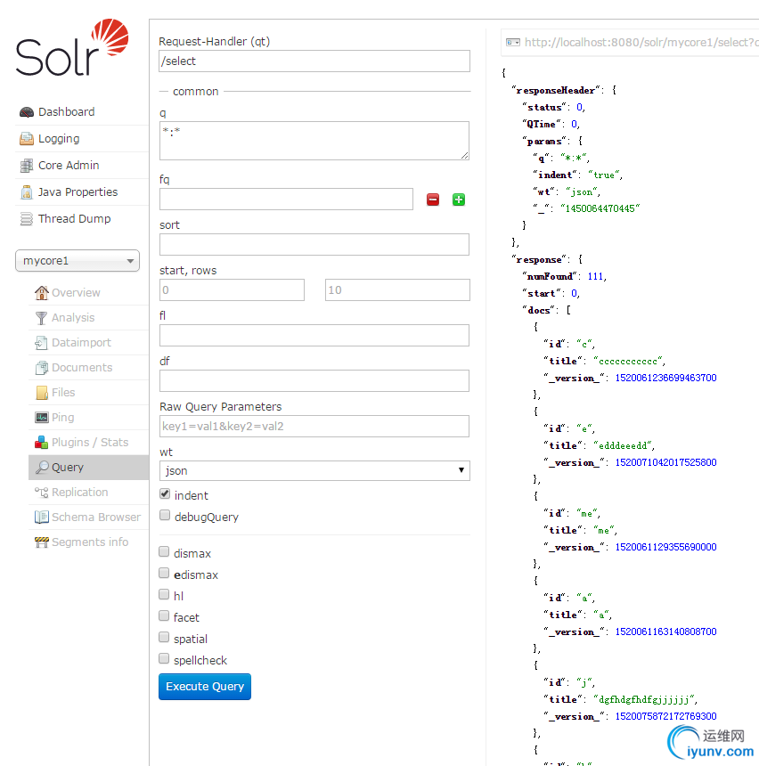Open the core Overview link

coord(76,293)
